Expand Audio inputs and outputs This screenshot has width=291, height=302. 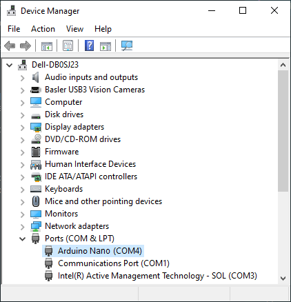click(x=23, y=78)
